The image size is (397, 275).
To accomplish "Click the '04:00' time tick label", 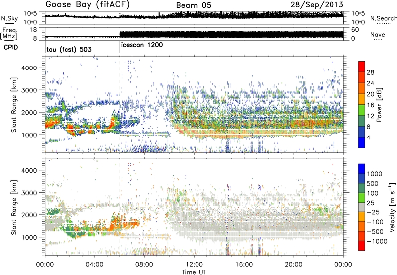I will (94, 265).
